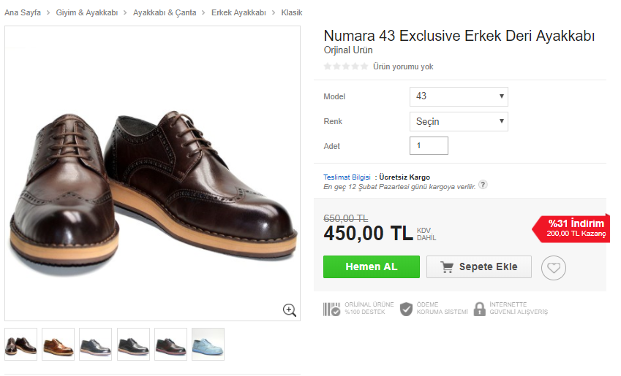Click the Adet quantity input field

tap(429, 146)
